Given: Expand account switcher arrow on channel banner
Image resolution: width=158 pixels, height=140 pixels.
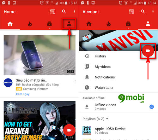Looking at the screenshot, I should [x=100, y=46].
